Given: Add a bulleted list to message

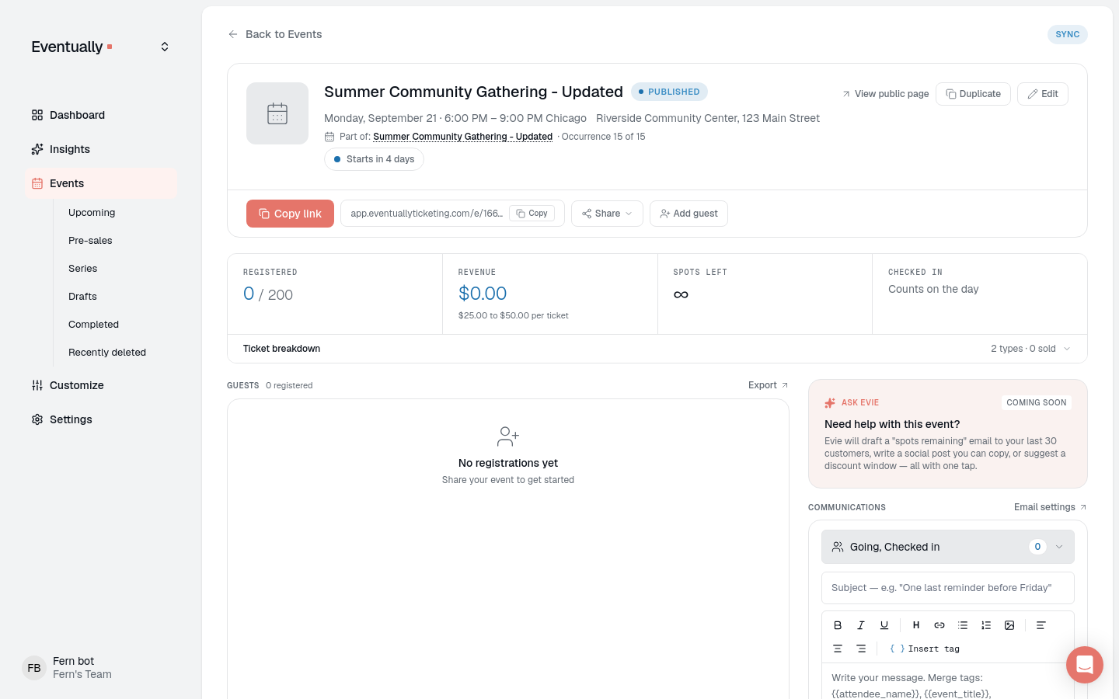Looking at the screenshot, I should tap(963, 625).
